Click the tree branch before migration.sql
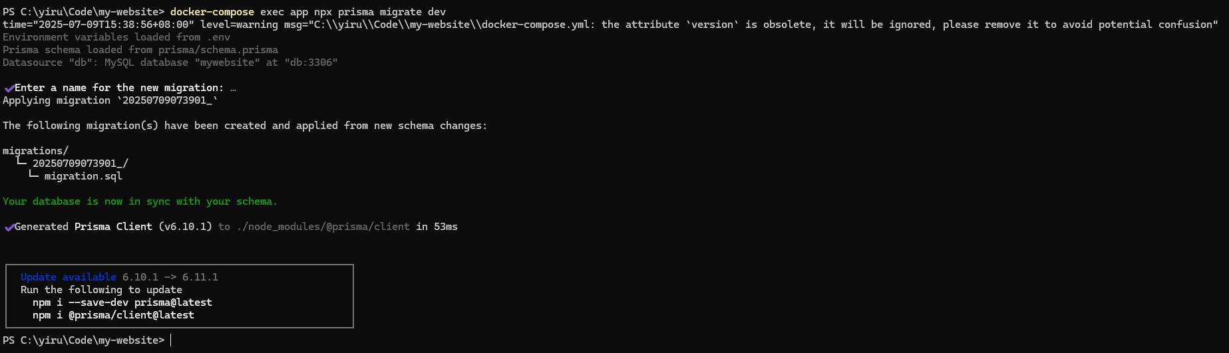The height and width of the screenshot is (353, 1229). pyautogui.click(x=33, y=174)
